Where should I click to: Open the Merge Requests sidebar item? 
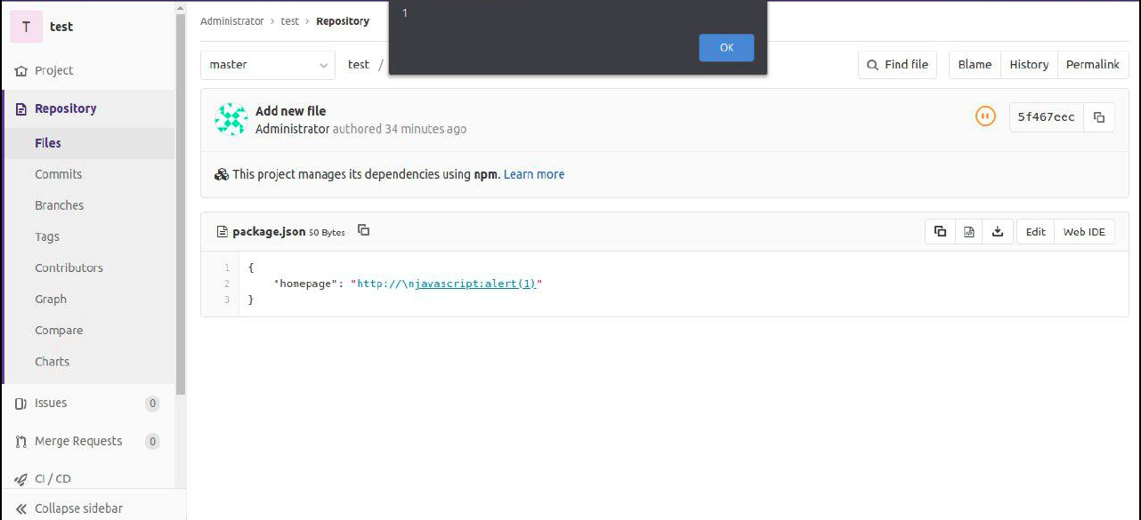77,442
